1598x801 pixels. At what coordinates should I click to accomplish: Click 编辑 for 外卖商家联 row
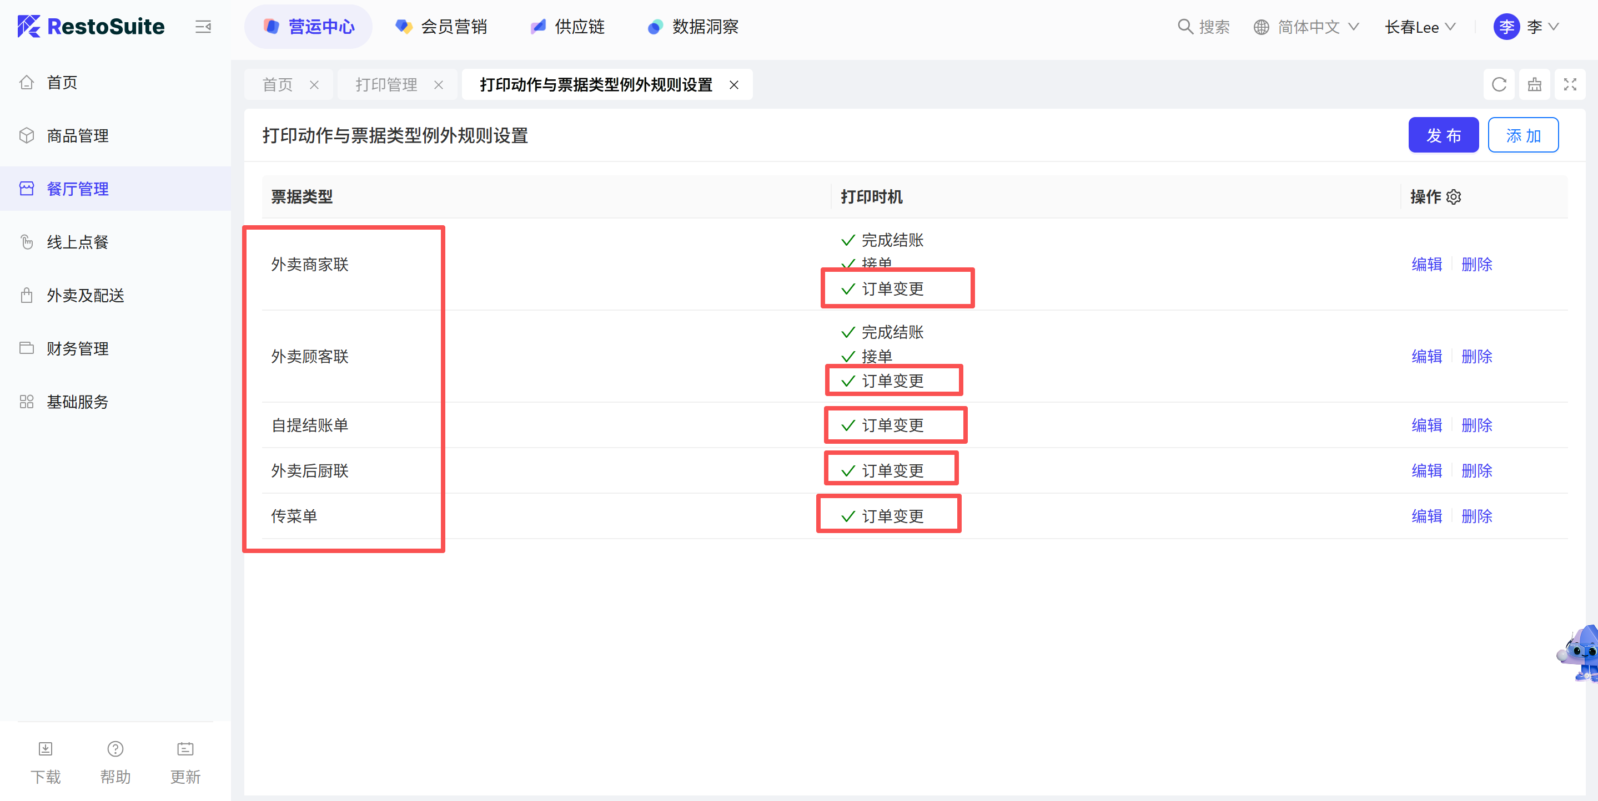click(1426, 265)
